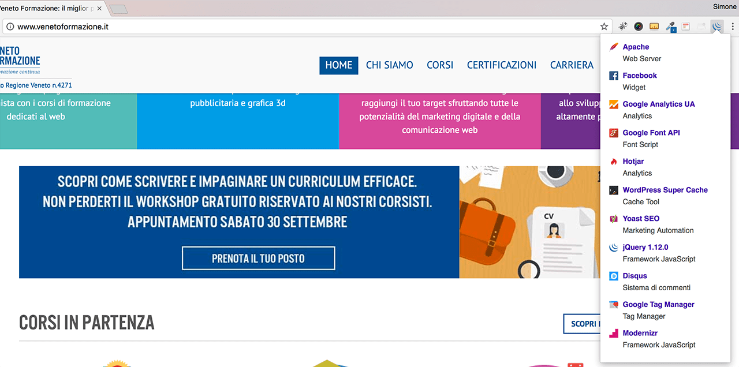Open the WordPress Super Cache link

point(665,190)
